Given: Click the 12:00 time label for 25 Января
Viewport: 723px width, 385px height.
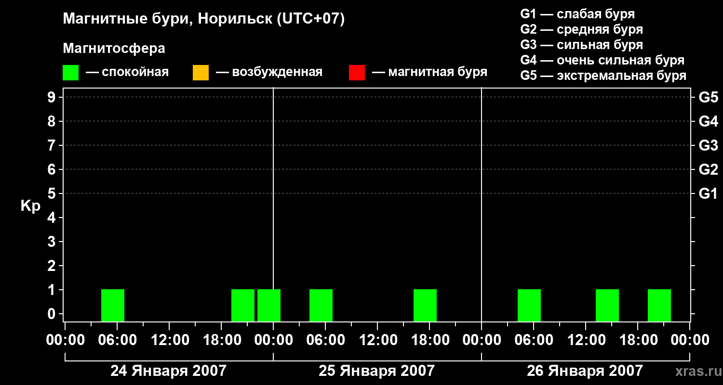Looking at the screenshot, I should click(377, 340).
